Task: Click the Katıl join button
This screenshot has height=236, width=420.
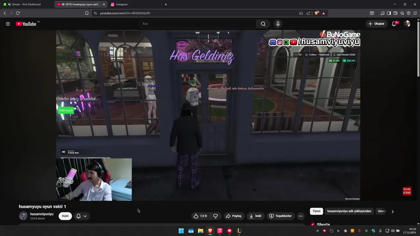Action: point(65,216)
